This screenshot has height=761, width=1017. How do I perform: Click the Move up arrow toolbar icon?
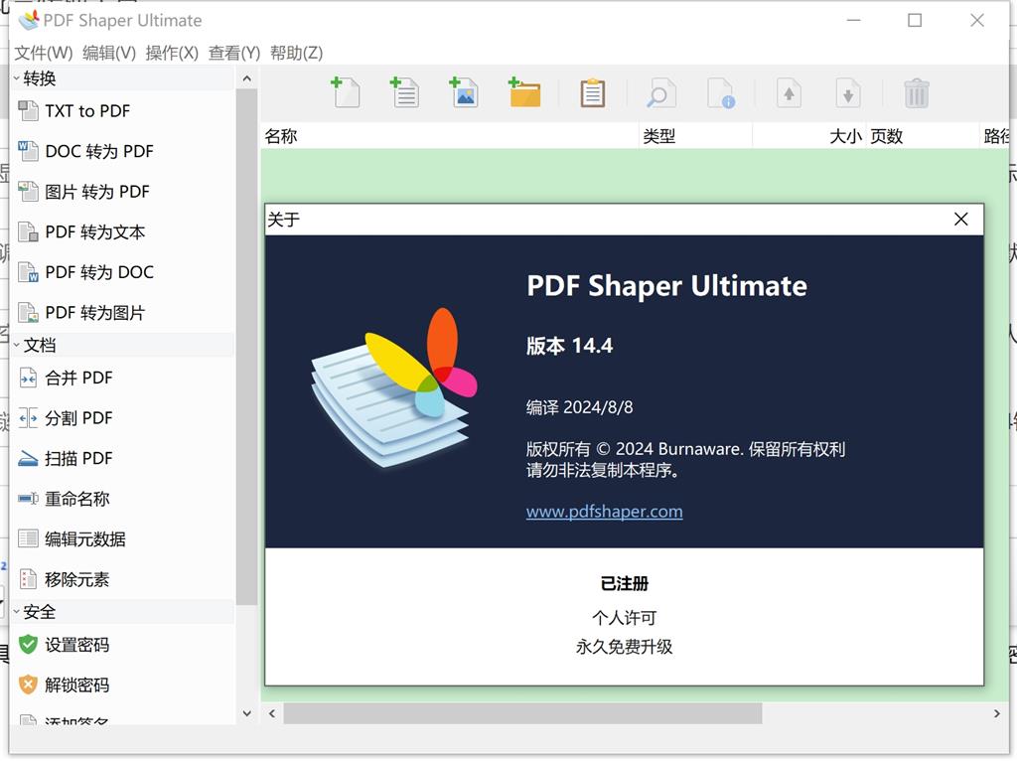coord(789,93)
